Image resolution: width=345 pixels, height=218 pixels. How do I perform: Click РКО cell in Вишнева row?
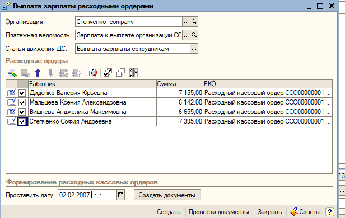click(268, 112)
